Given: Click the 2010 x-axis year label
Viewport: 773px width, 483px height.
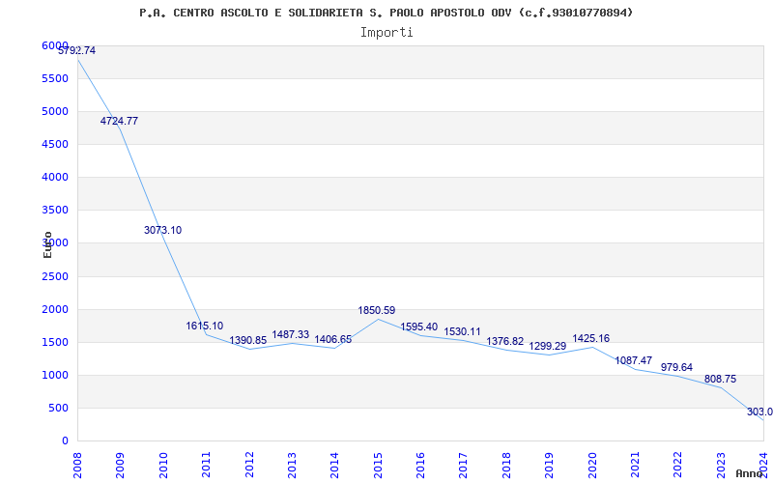Looking at the screenshot, I should point(163,466).
